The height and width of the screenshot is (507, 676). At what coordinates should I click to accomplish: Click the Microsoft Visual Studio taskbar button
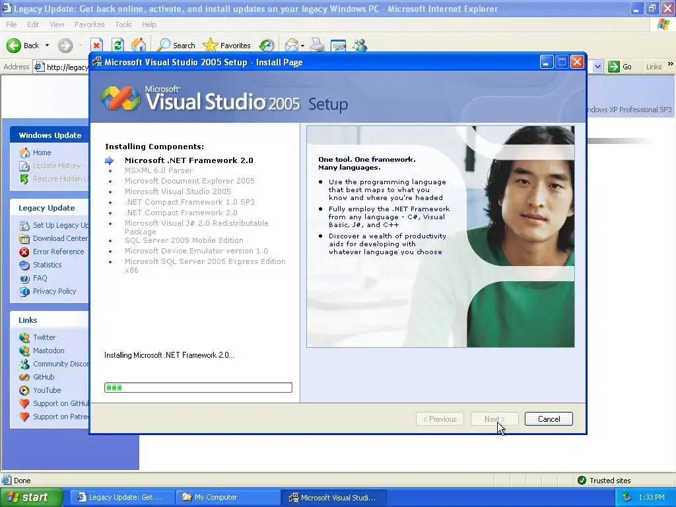[333, 498]
